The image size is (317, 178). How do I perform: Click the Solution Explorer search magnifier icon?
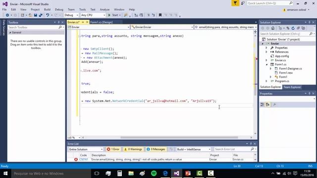[311, 34]
